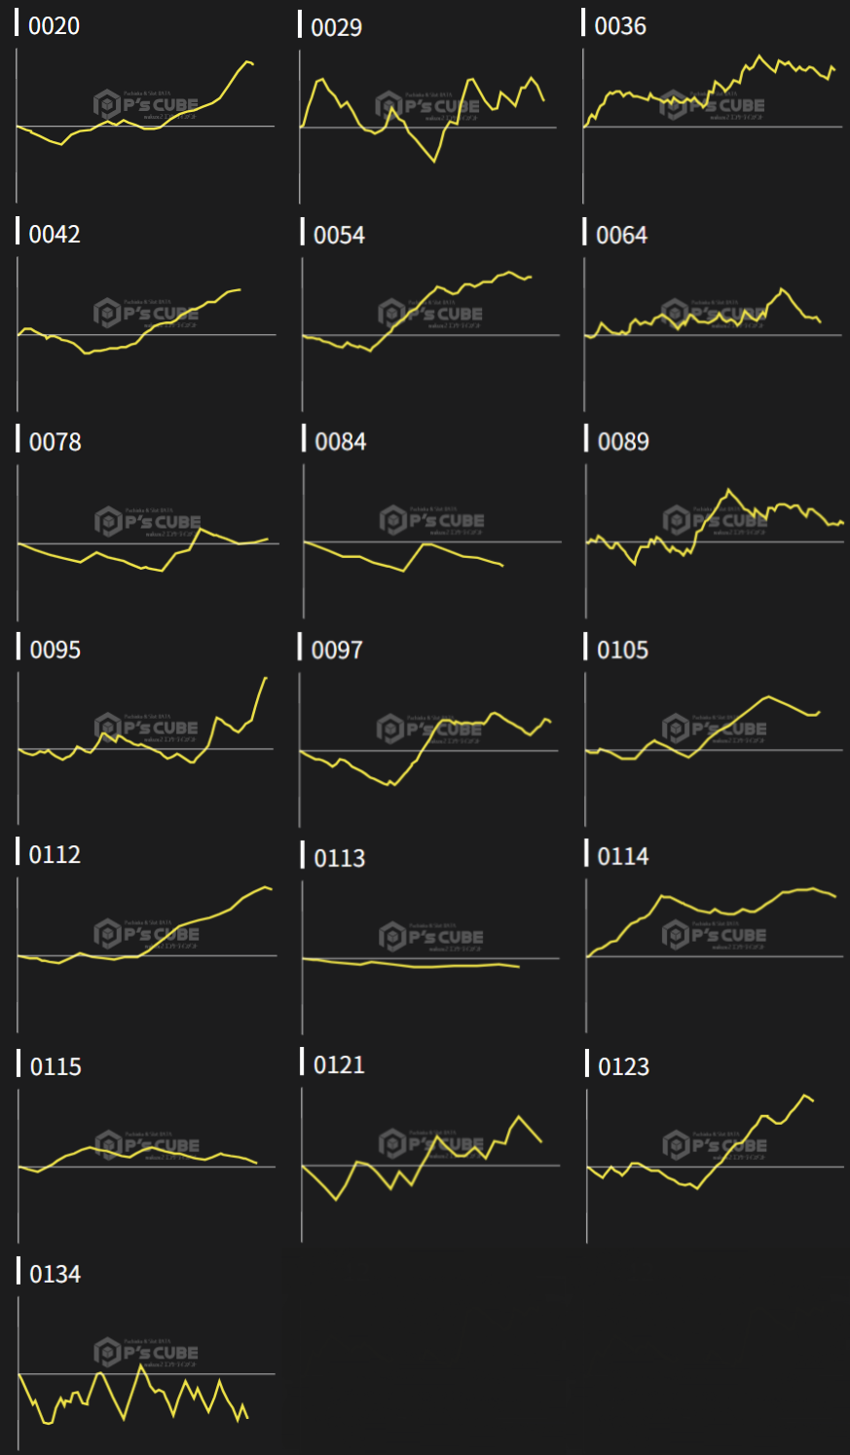Click the 0115 line chart

tap(146, 1164)
